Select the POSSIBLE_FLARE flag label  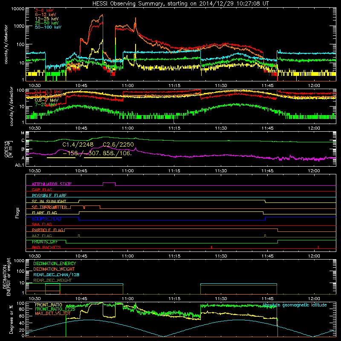coord(49,196)
